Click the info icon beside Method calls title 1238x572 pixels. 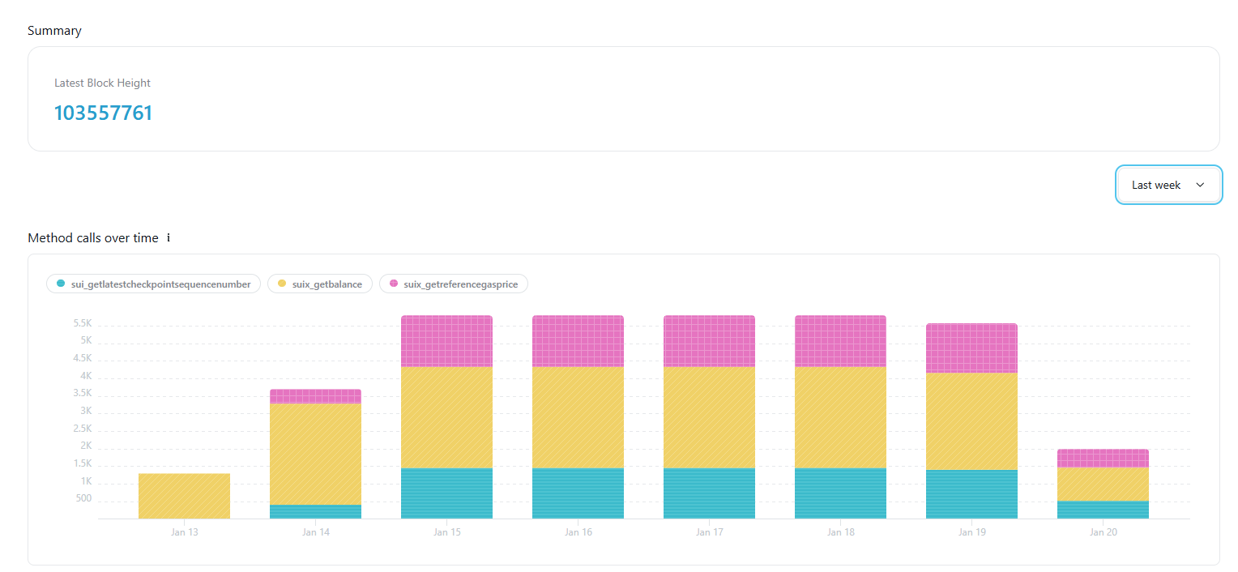(x=169, y=238)
